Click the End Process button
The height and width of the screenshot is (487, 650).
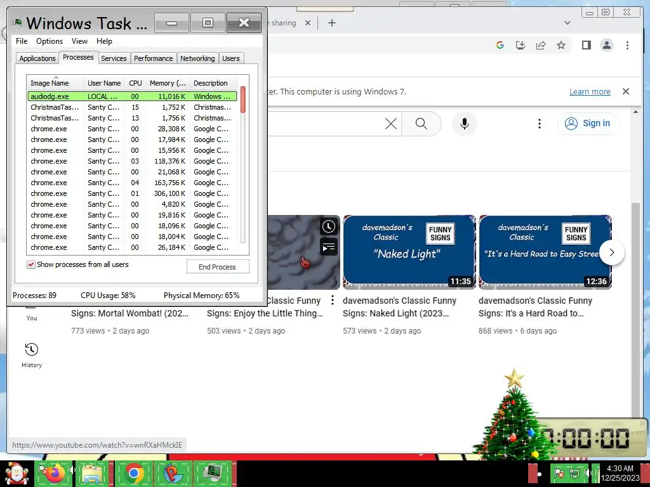coord(218,267)
